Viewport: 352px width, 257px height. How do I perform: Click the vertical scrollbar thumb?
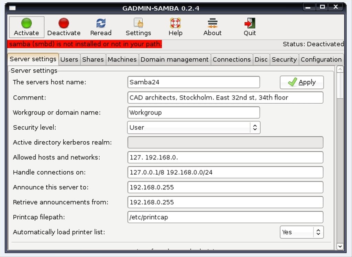click(x=340, y=85)
